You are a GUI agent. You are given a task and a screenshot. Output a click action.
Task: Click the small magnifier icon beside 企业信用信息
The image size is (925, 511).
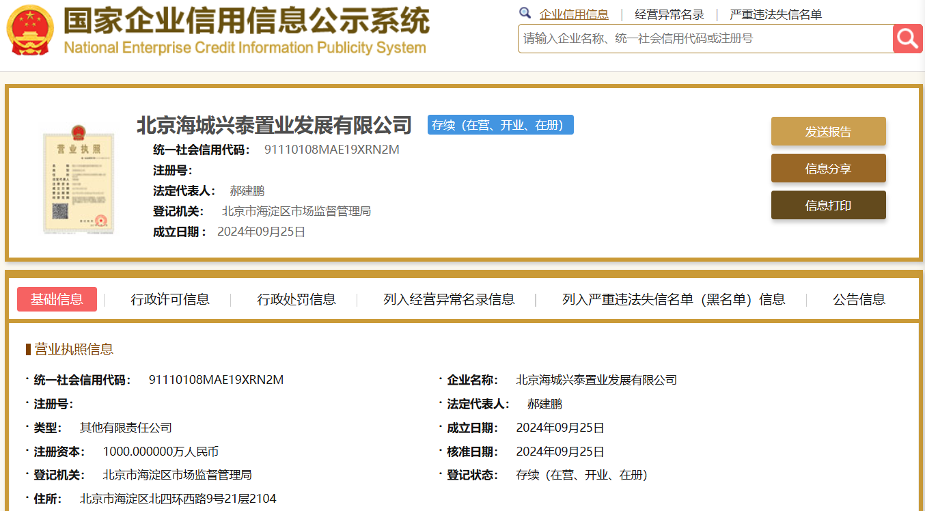(525, 13)
